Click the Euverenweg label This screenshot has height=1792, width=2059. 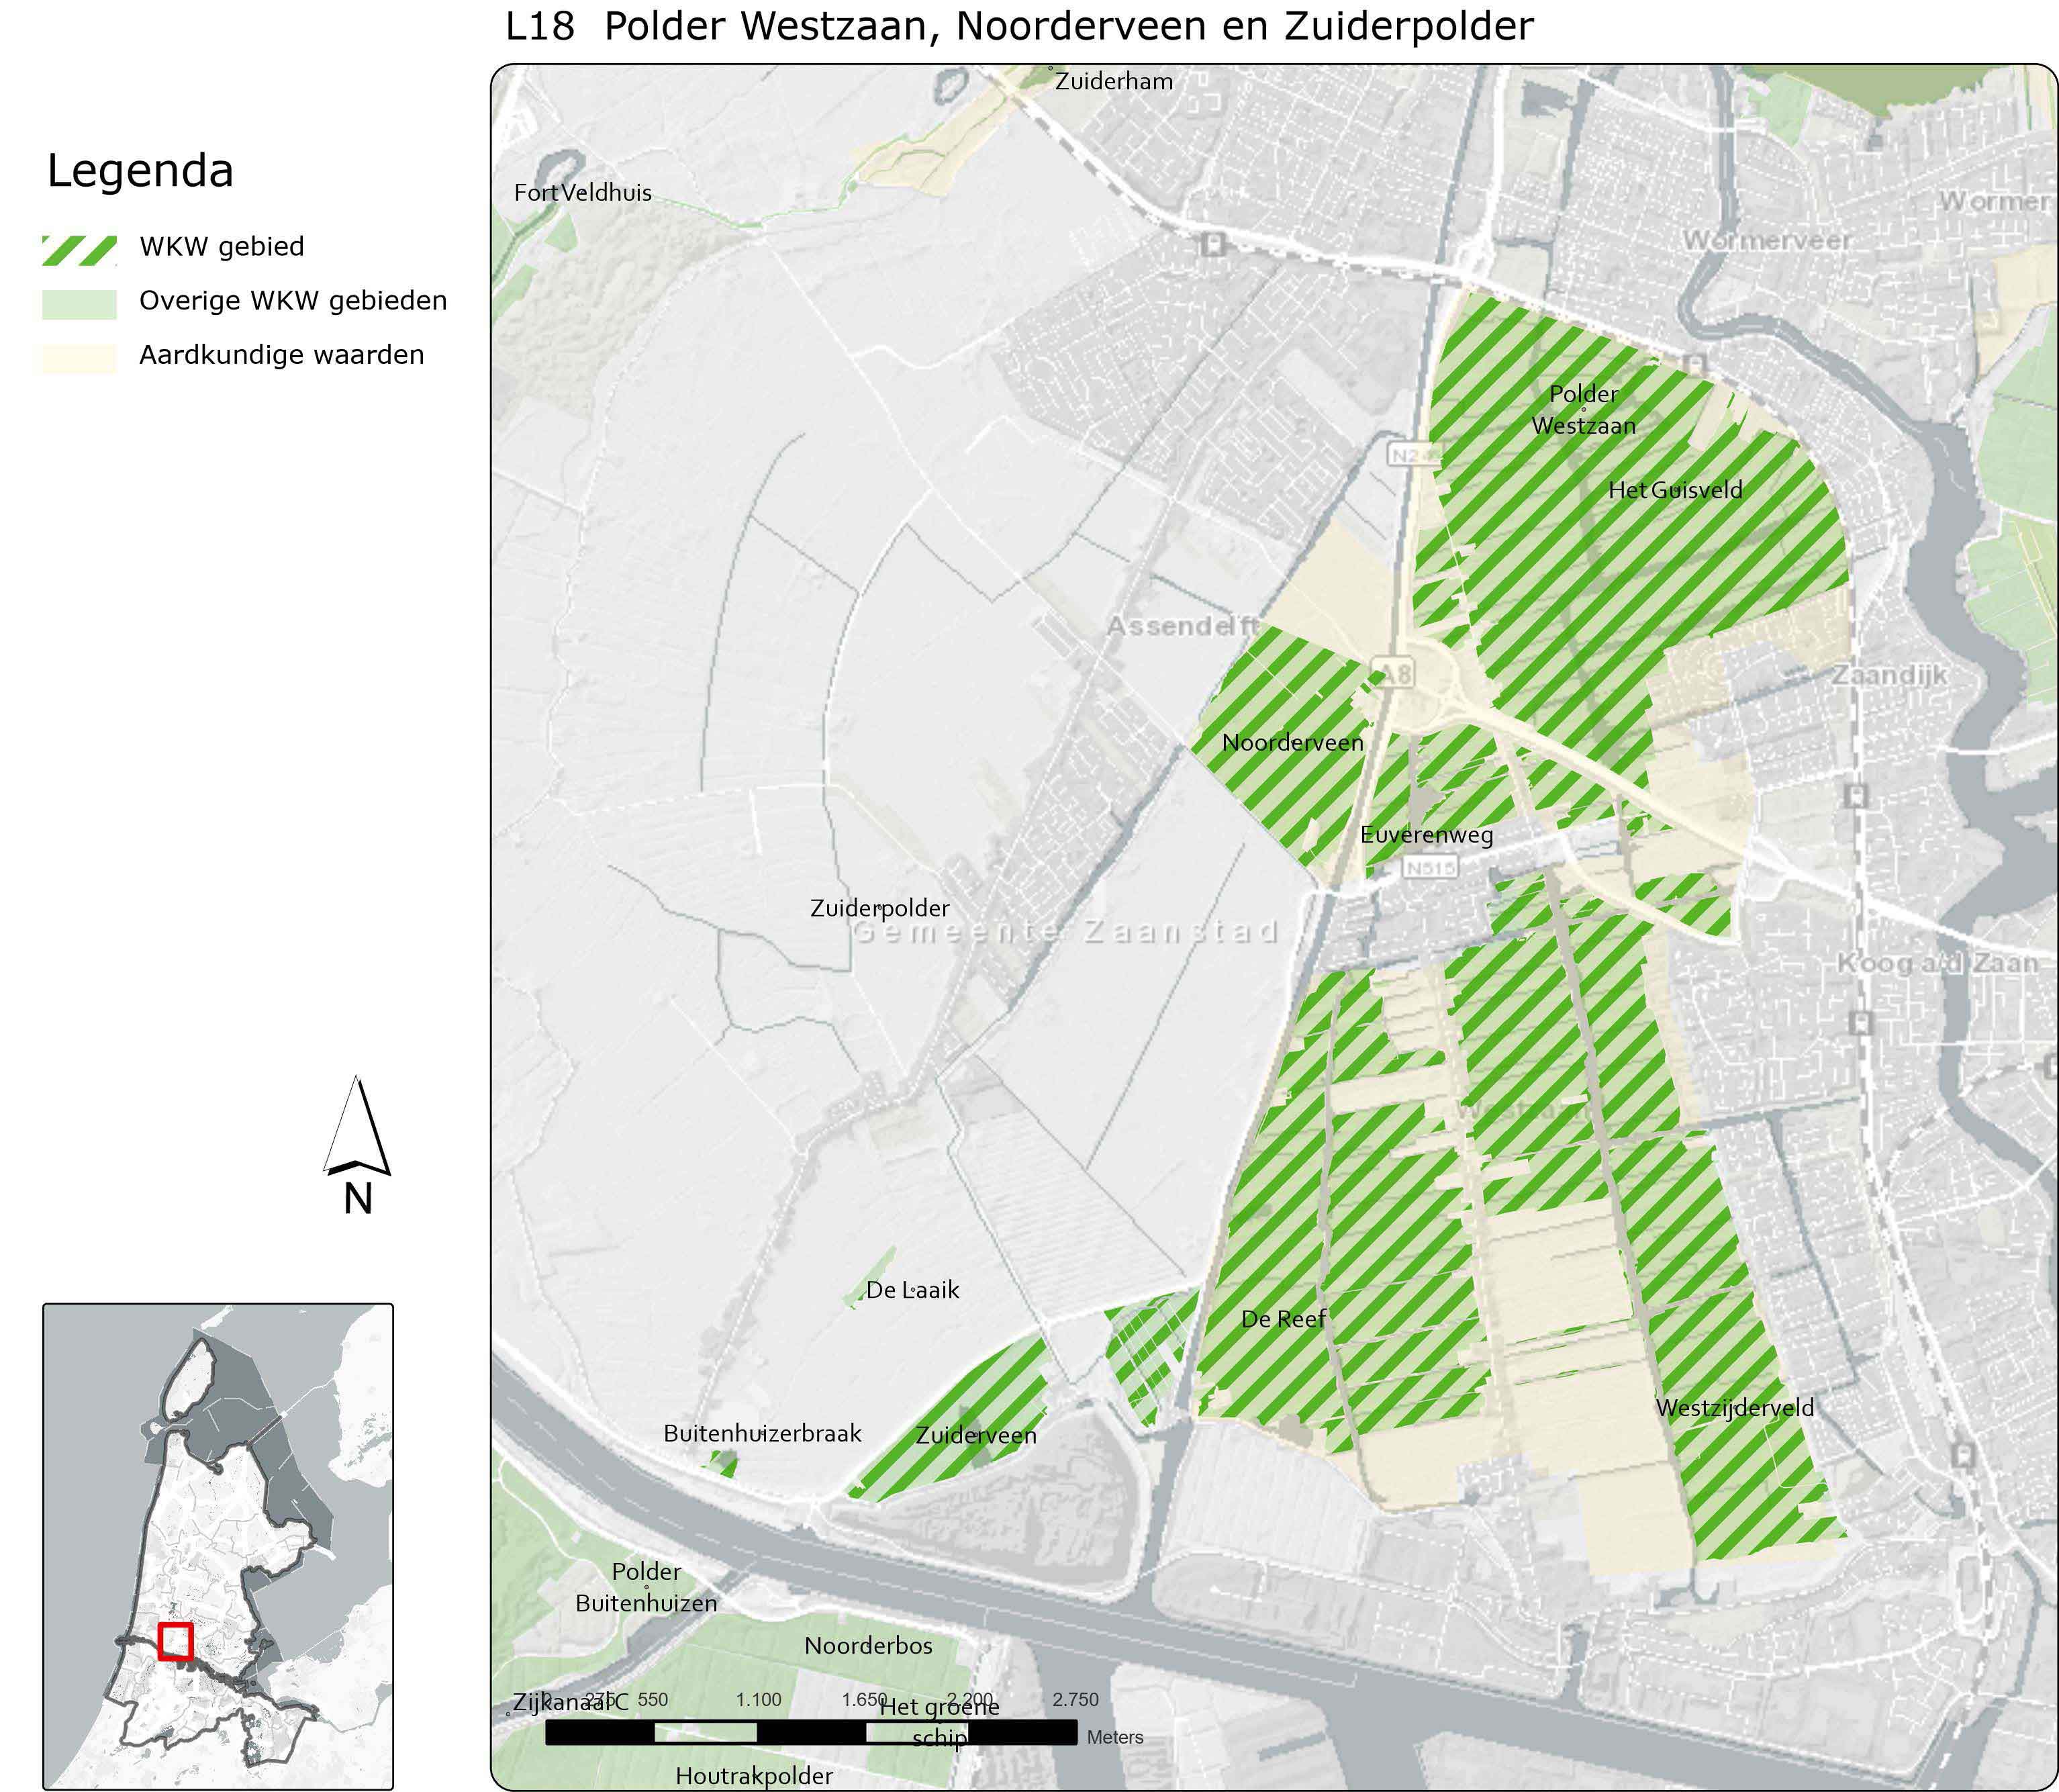coord(1426,835)
